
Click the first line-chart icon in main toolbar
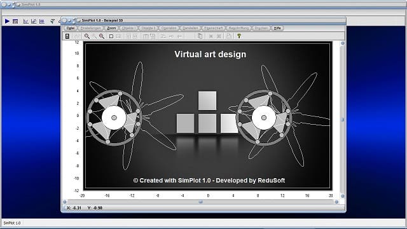[25, 21]
